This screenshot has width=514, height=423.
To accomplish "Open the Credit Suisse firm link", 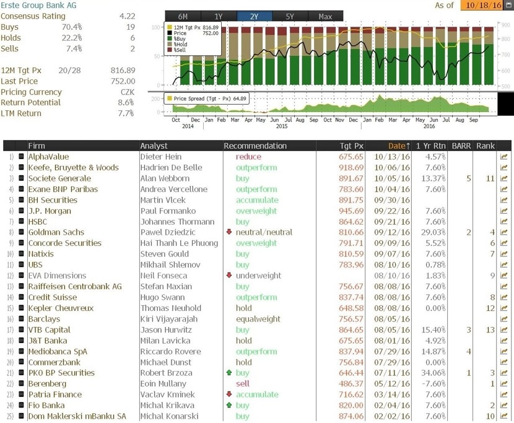I will pyautogui.click(x=53, y=297).
